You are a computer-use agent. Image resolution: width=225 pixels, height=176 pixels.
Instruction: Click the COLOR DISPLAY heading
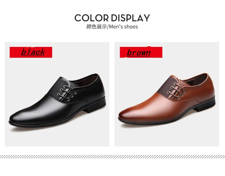(112, 18)
